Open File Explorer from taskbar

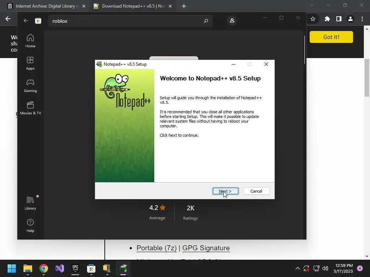[27, 268]
